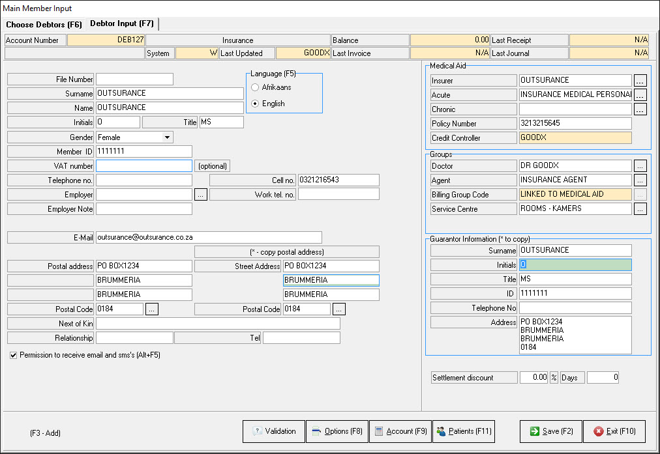Click the E-Mail input field

(209, 238)
